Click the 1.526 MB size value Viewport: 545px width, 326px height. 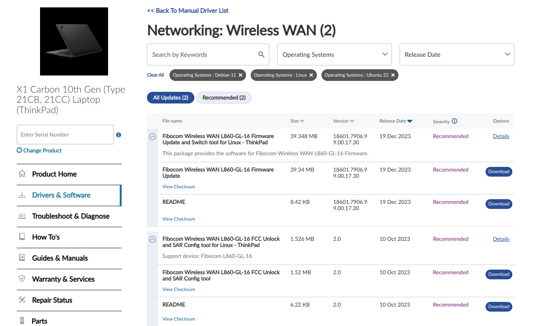click(302, 239)
